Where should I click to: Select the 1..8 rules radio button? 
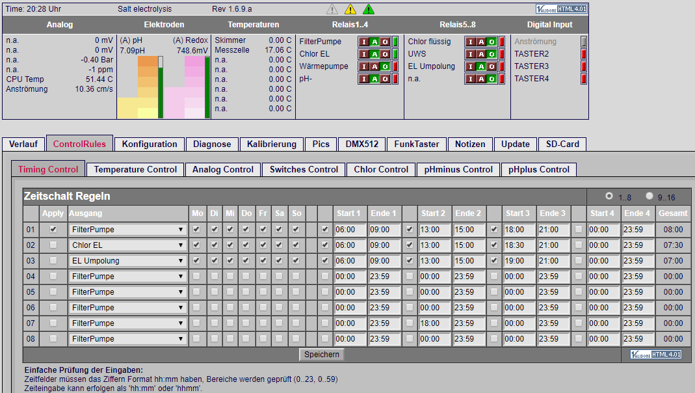coord(609,196)
